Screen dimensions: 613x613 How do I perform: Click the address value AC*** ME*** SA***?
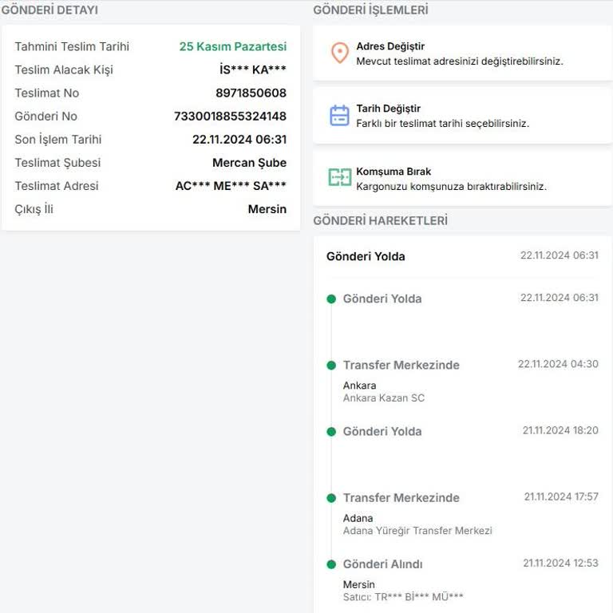pyautogui.click(x=231, y=186)
